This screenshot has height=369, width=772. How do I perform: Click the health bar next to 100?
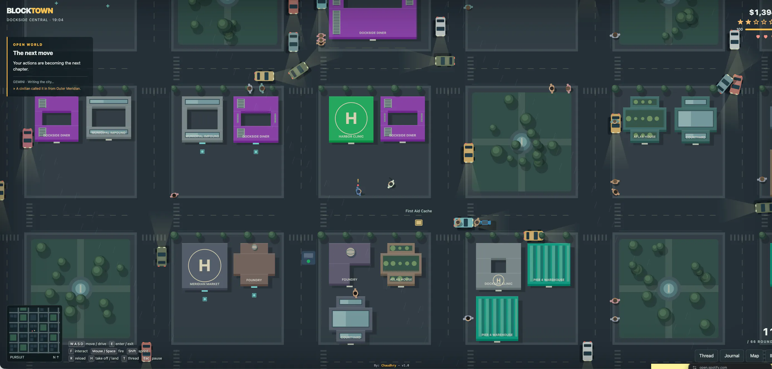point(758,29)
